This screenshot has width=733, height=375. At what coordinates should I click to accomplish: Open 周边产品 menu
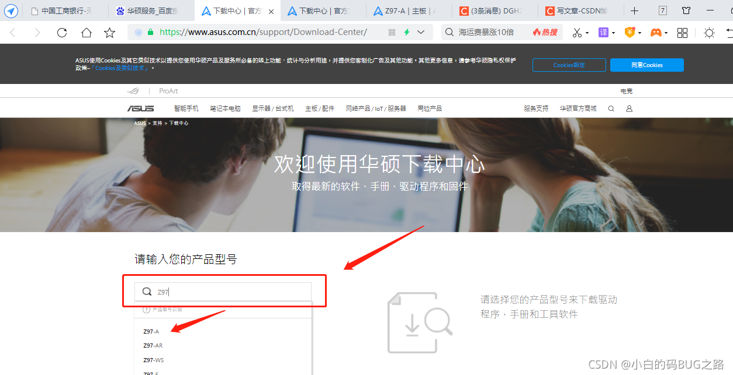430,108
